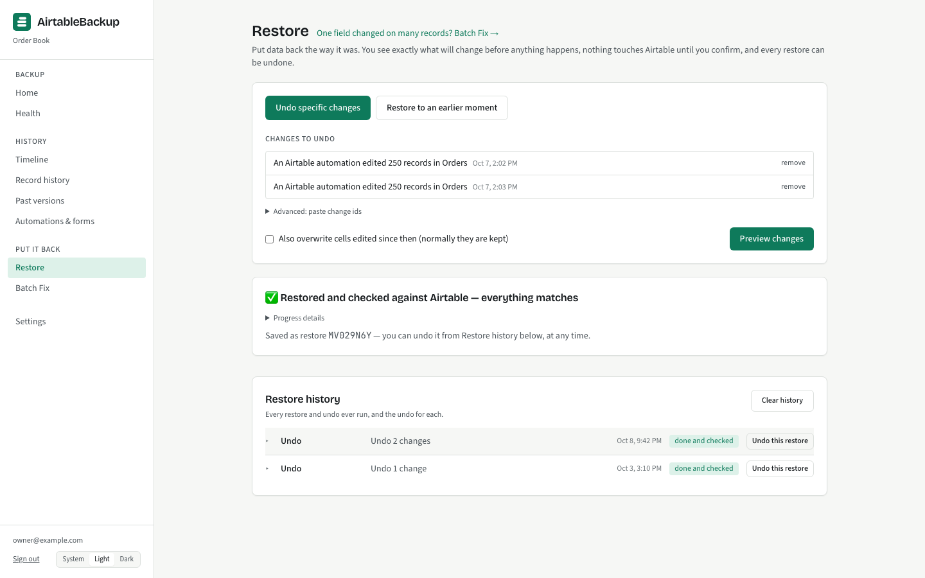
Task: Open Past versions page
Action: (76, 201)
